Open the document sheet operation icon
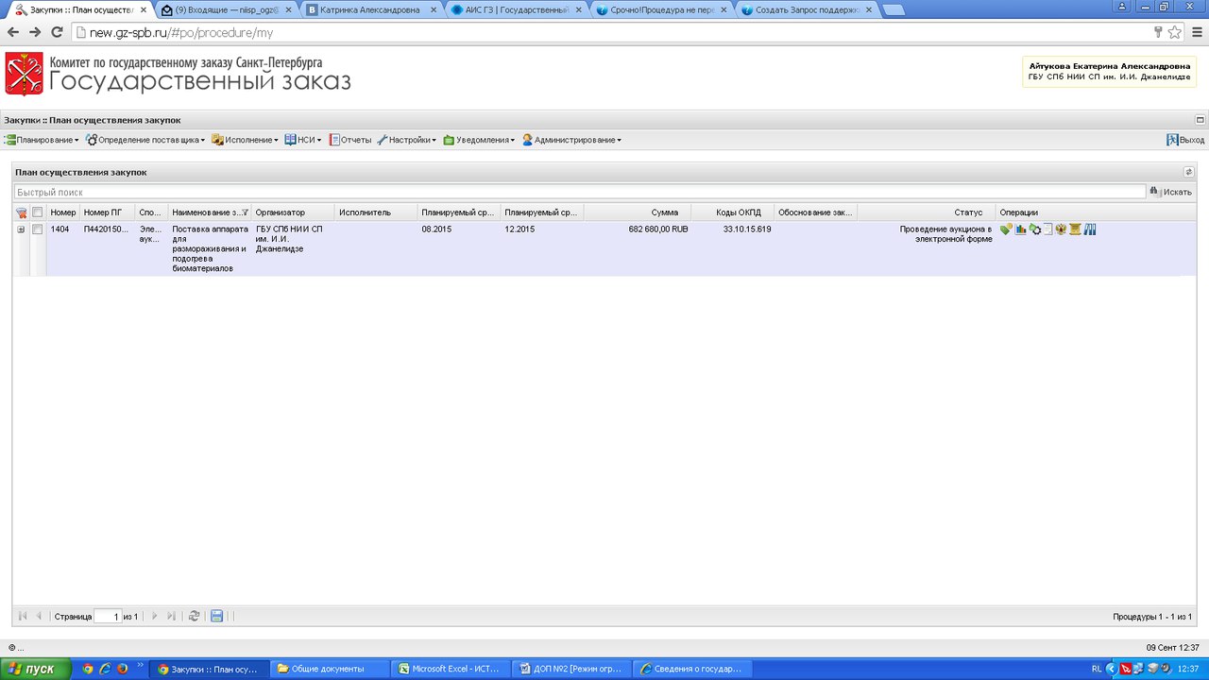1209x680 pixels. point(1047,229)
